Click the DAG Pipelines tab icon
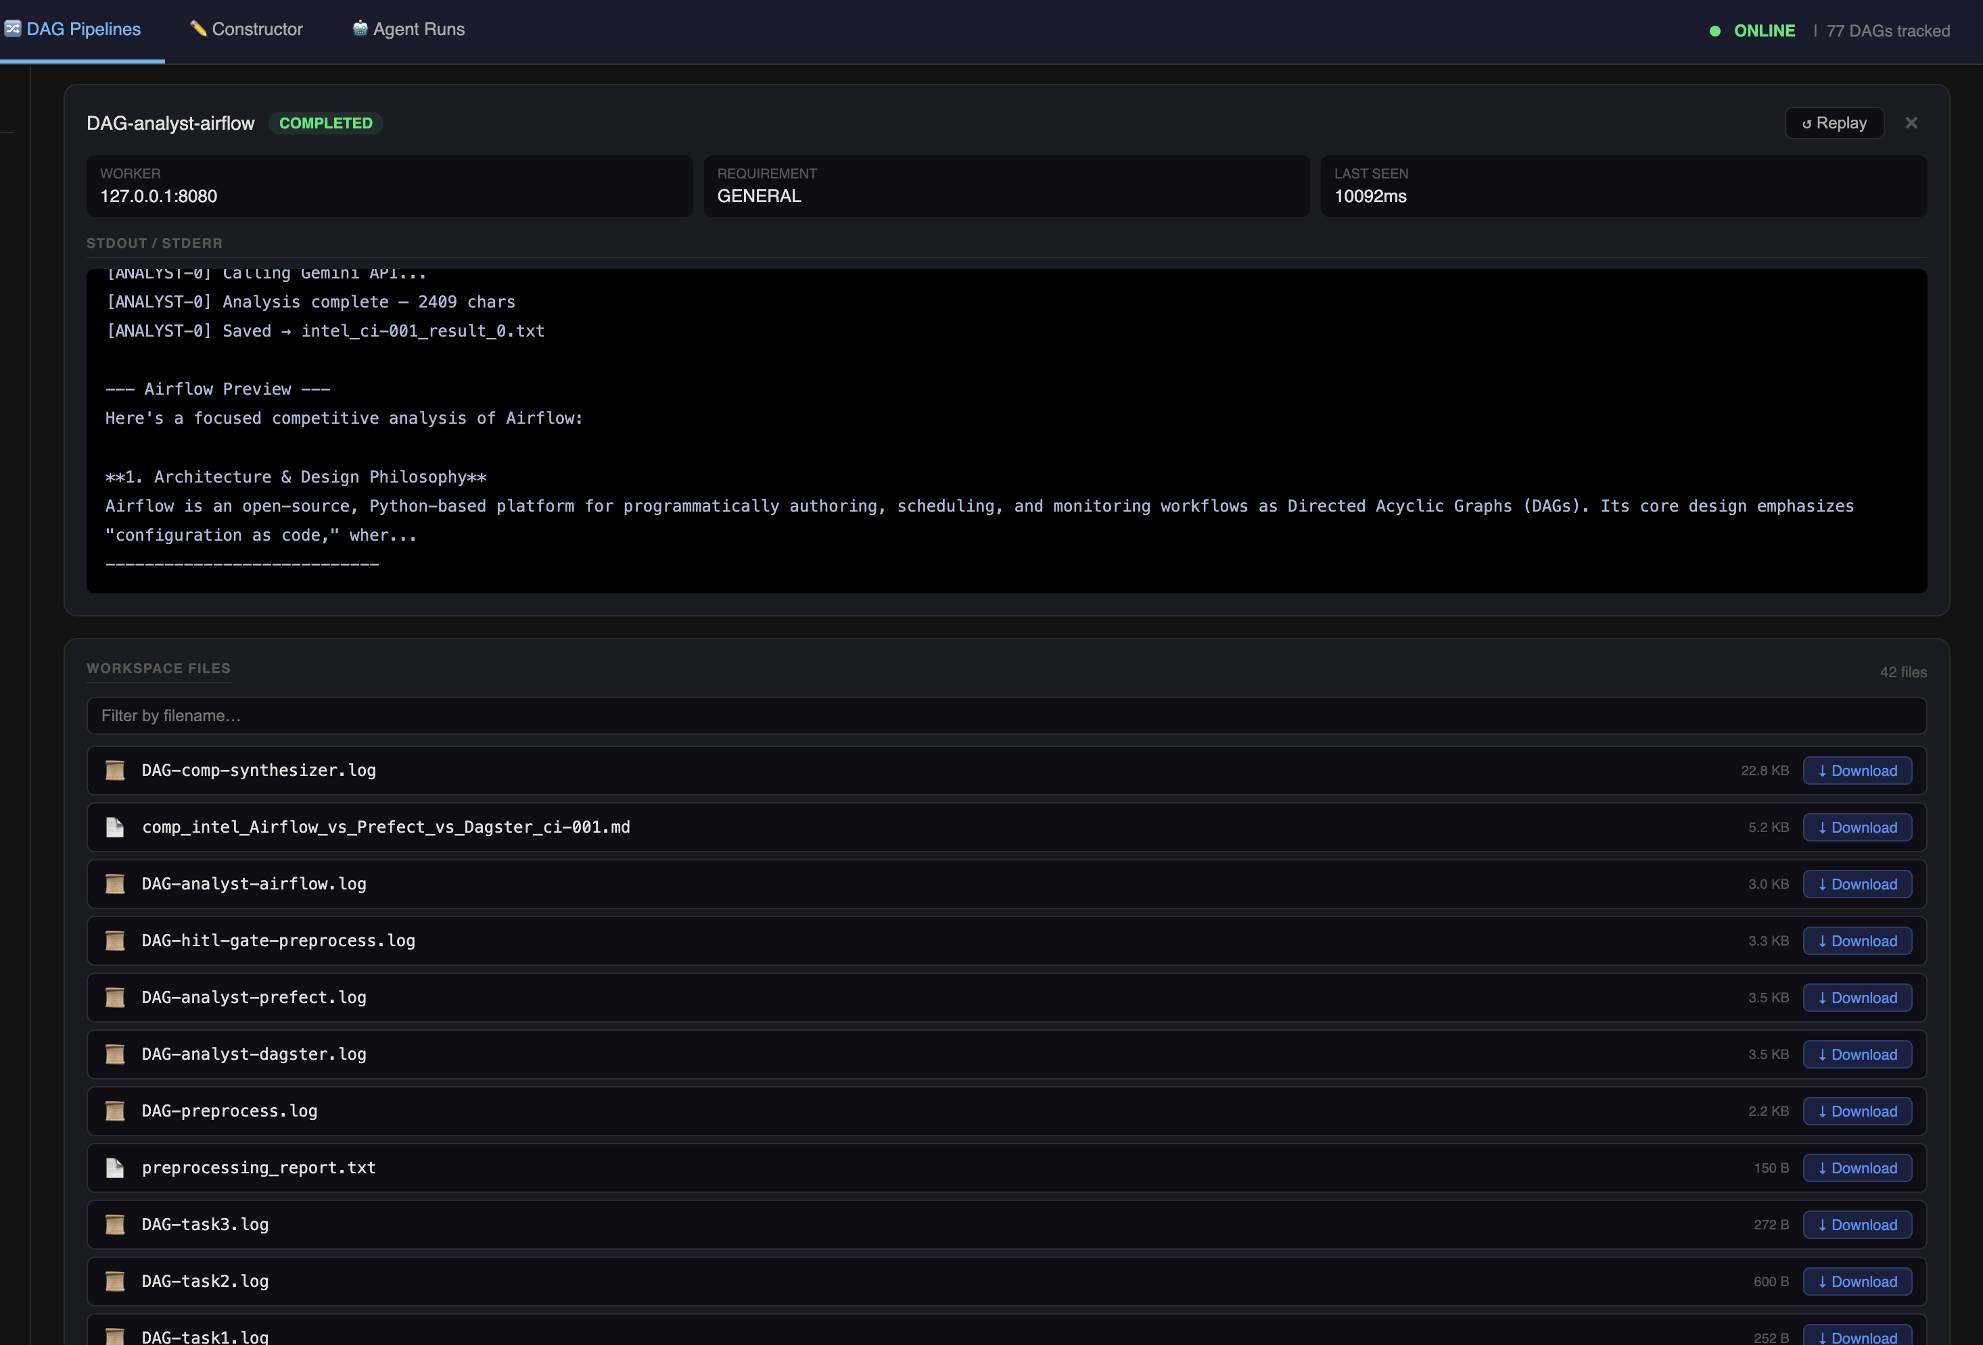 pos(13,29)
